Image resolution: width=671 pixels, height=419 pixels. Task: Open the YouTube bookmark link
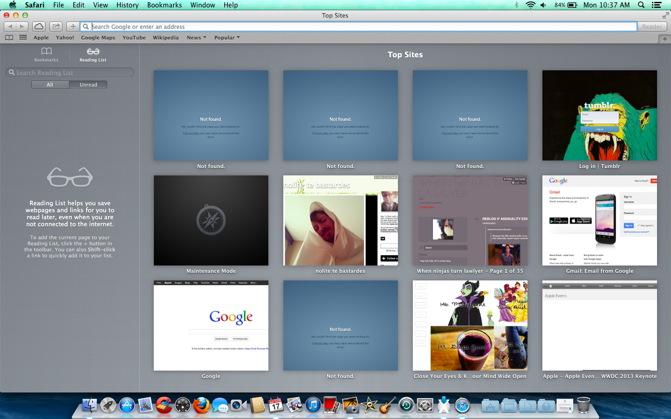134,38
